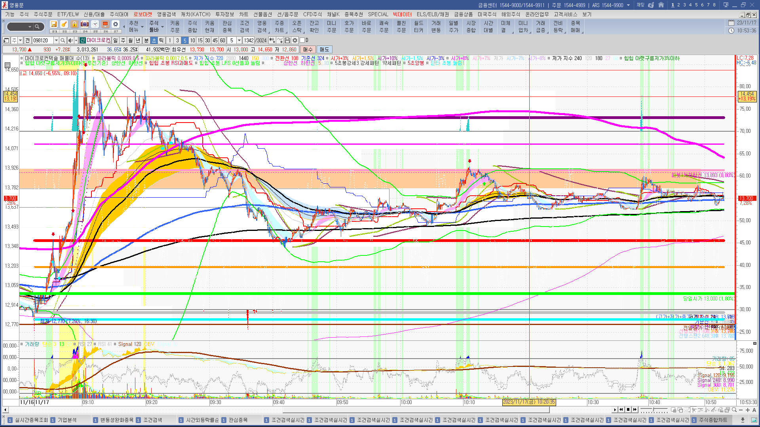The height and width of the screenshot is (427, 760).
Task: Open the stock code 098120 dropdown
Action: (56, 40)
